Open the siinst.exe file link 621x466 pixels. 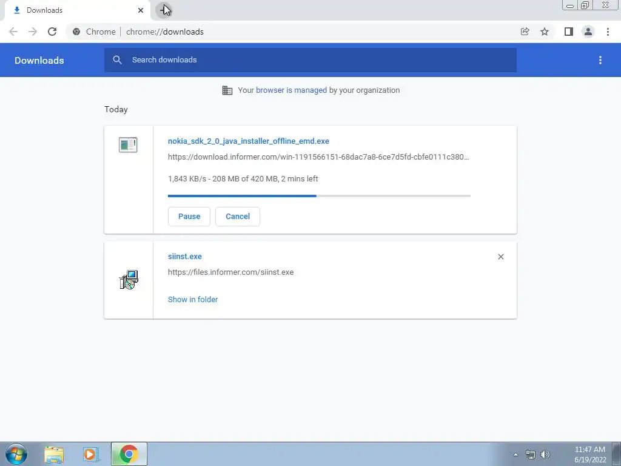[x=185, y=257]
